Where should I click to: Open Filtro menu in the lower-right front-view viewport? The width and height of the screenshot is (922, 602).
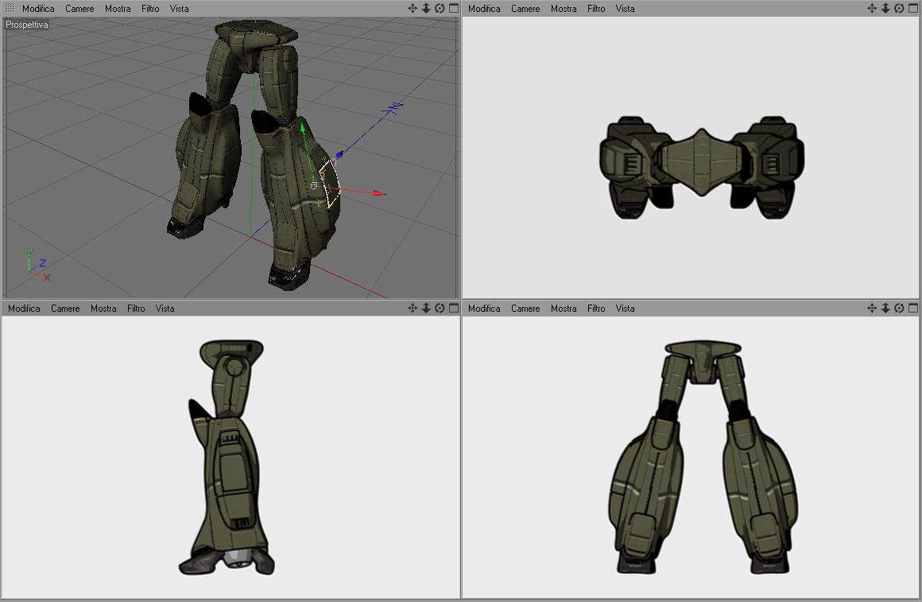point(595,309)
